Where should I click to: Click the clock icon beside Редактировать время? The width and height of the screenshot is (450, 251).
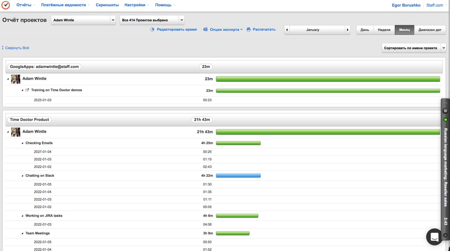[x=152, y=30]
